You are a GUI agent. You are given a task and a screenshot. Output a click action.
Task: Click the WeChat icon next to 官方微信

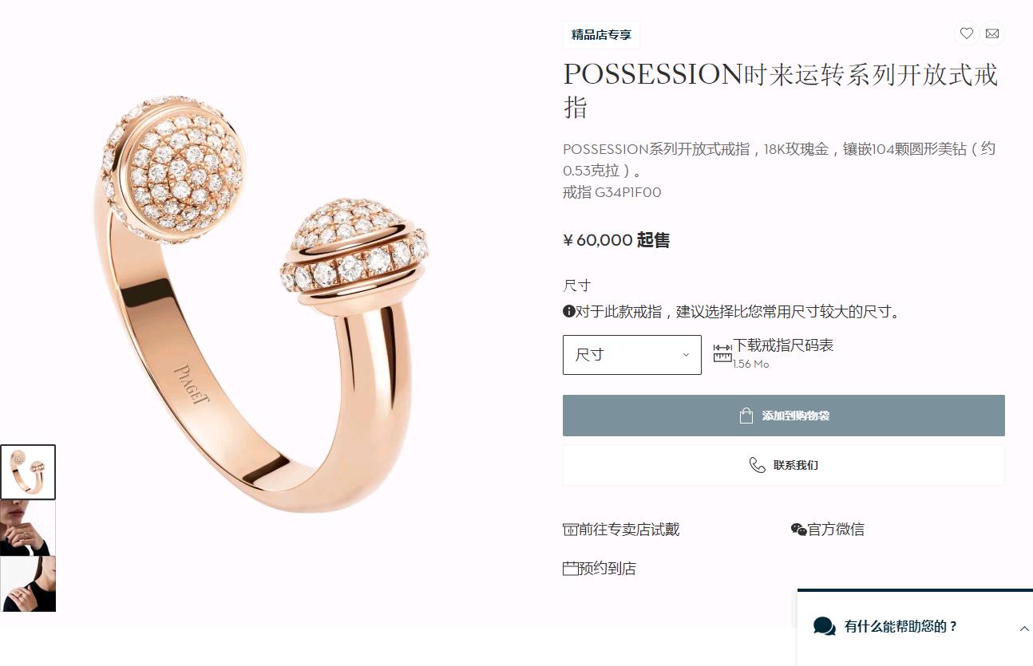pos(798,530)
